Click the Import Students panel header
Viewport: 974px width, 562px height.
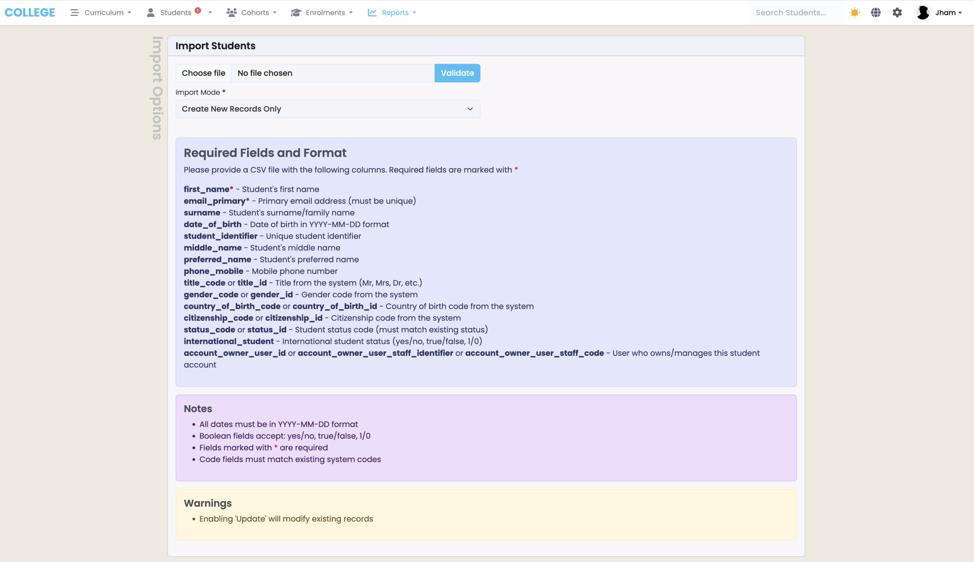click(x=486, y=46)
